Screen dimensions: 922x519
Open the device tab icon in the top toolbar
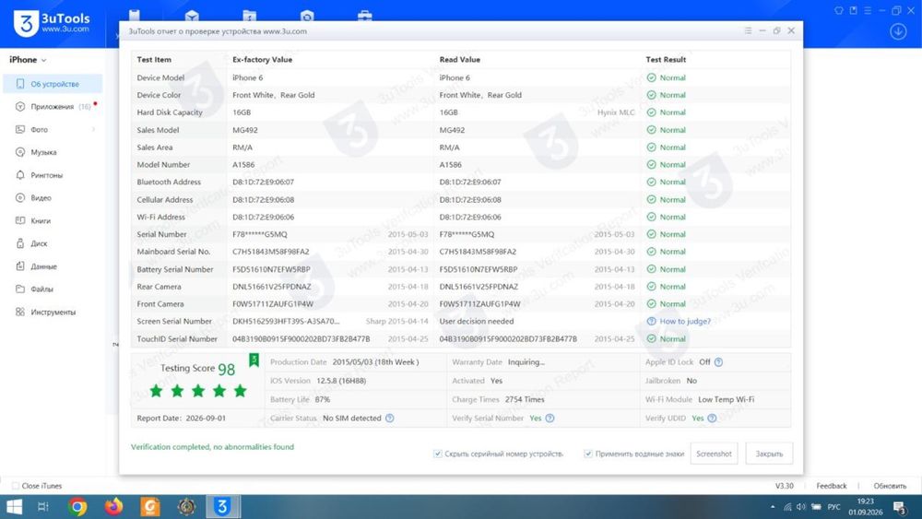tap(135, 15)
